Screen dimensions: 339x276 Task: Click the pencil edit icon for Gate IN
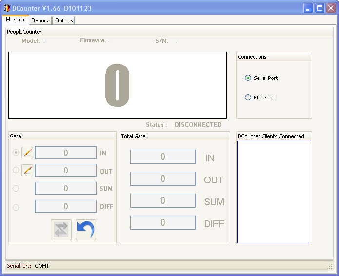click(27, 153)
